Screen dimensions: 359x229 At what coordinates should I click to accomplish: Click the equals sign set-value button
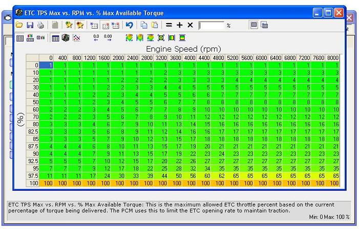pos(168,25)
